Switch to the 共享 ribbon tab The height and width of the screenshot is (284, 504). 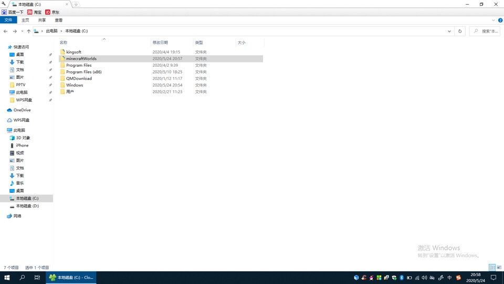(x=42, y=20)
